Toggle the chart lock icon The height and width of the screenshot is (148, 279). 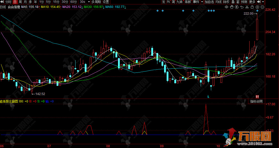coord(252,7)
